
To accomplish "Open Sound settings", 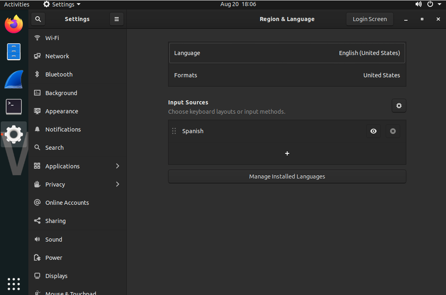I will [x=77, y=239].
